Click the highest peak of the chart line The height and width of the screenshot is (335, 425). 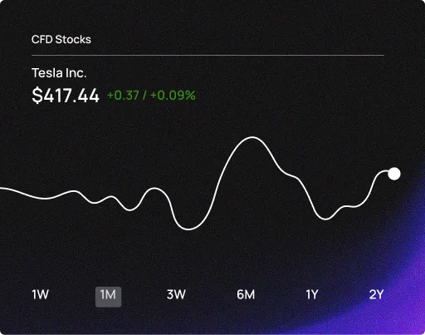pyautogui.click(x=252, y=137)
